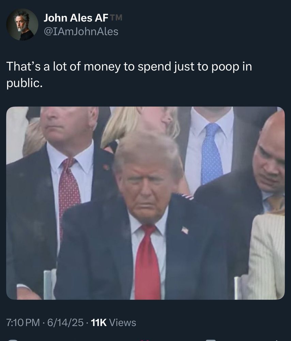The width and height of the screenshot is (291, 341).
Task: Tap the TM badge beside the name
Action: coord(116,17)
